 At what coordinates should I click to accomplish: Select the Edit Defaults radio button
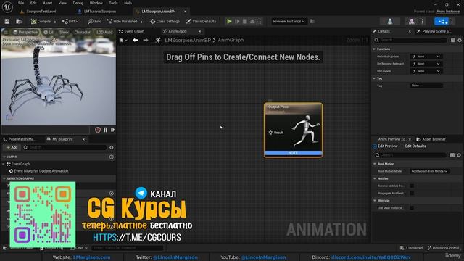[415, 146]
